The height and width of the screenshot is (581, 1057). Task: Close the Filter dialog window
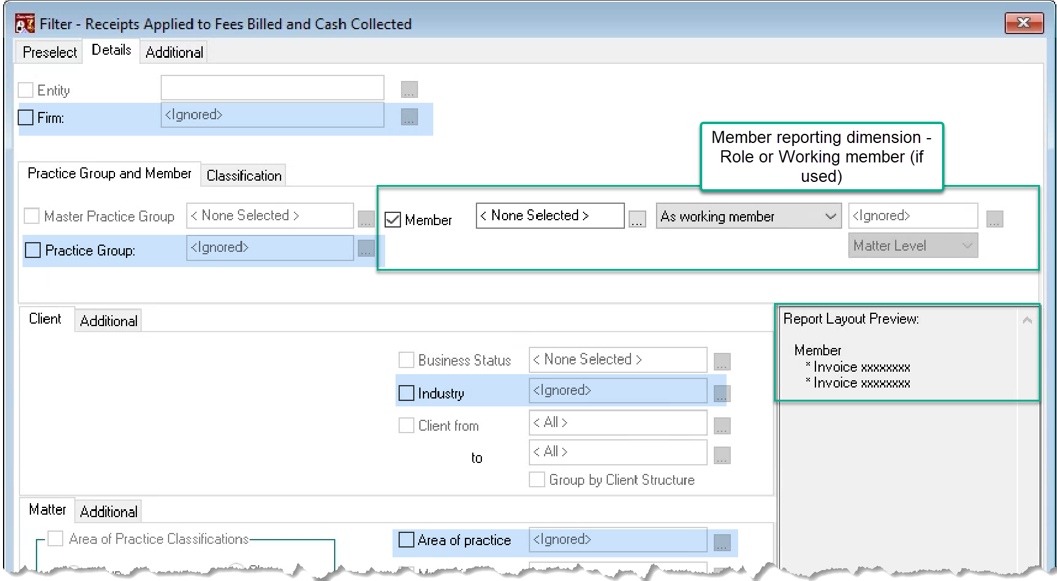pyautogui.click(x=1024, y=23)
